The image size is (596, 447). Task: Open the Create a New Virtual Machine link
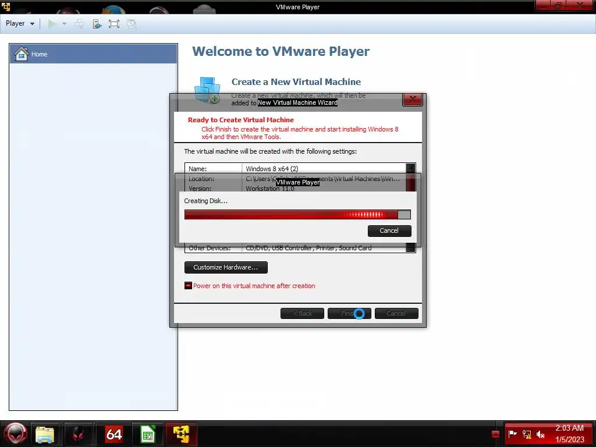296,81
